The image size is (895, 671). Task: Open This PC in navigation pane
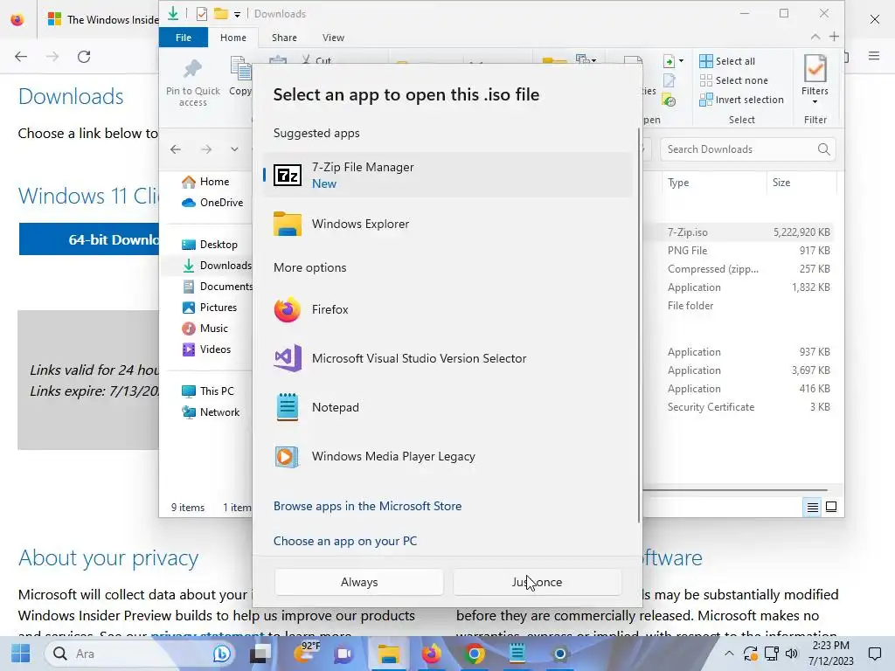(x=208, y=391)
